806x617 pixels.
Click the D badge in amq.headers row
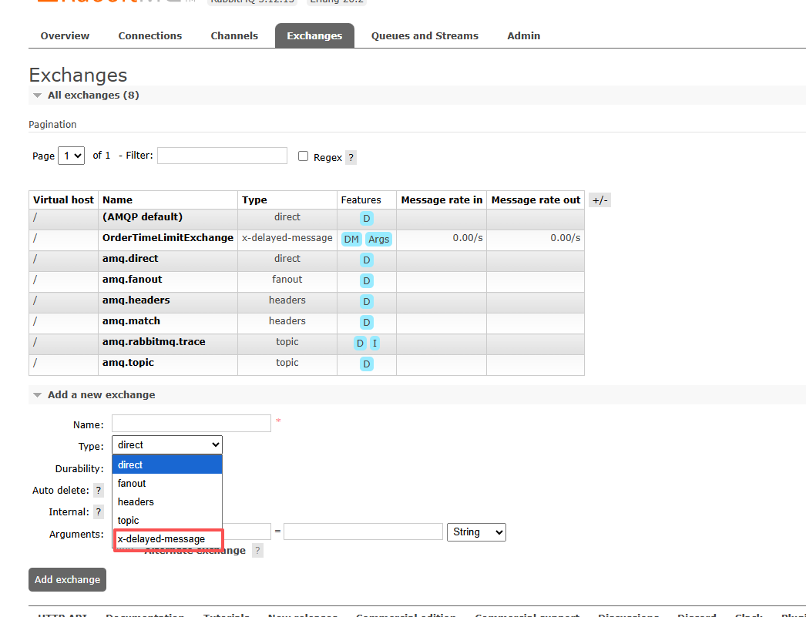(x=367, y=301)
